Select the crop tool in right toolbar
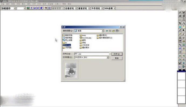This screenshot has width=186, height=107. [x=180, y=23]
